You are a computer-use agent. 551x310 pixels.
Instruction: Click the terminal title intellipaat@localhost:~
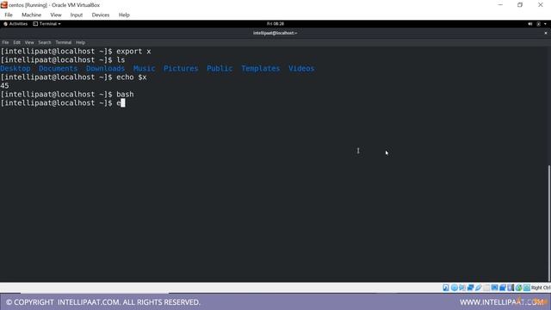pyautogui.click(x=275, y=33)
